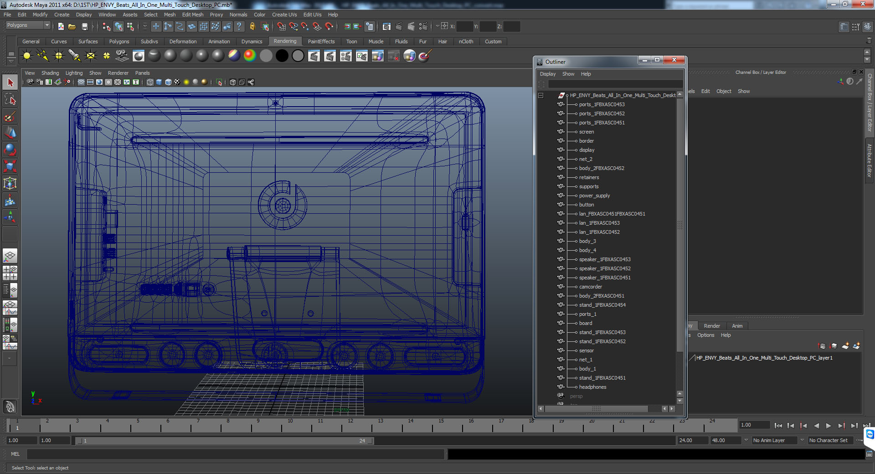Toggle film gate in viewport toolbar

[90, 82]
